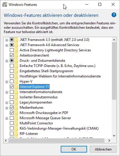
Task: Click folder icon beside Hyper-V
Action: click(16, 81)
